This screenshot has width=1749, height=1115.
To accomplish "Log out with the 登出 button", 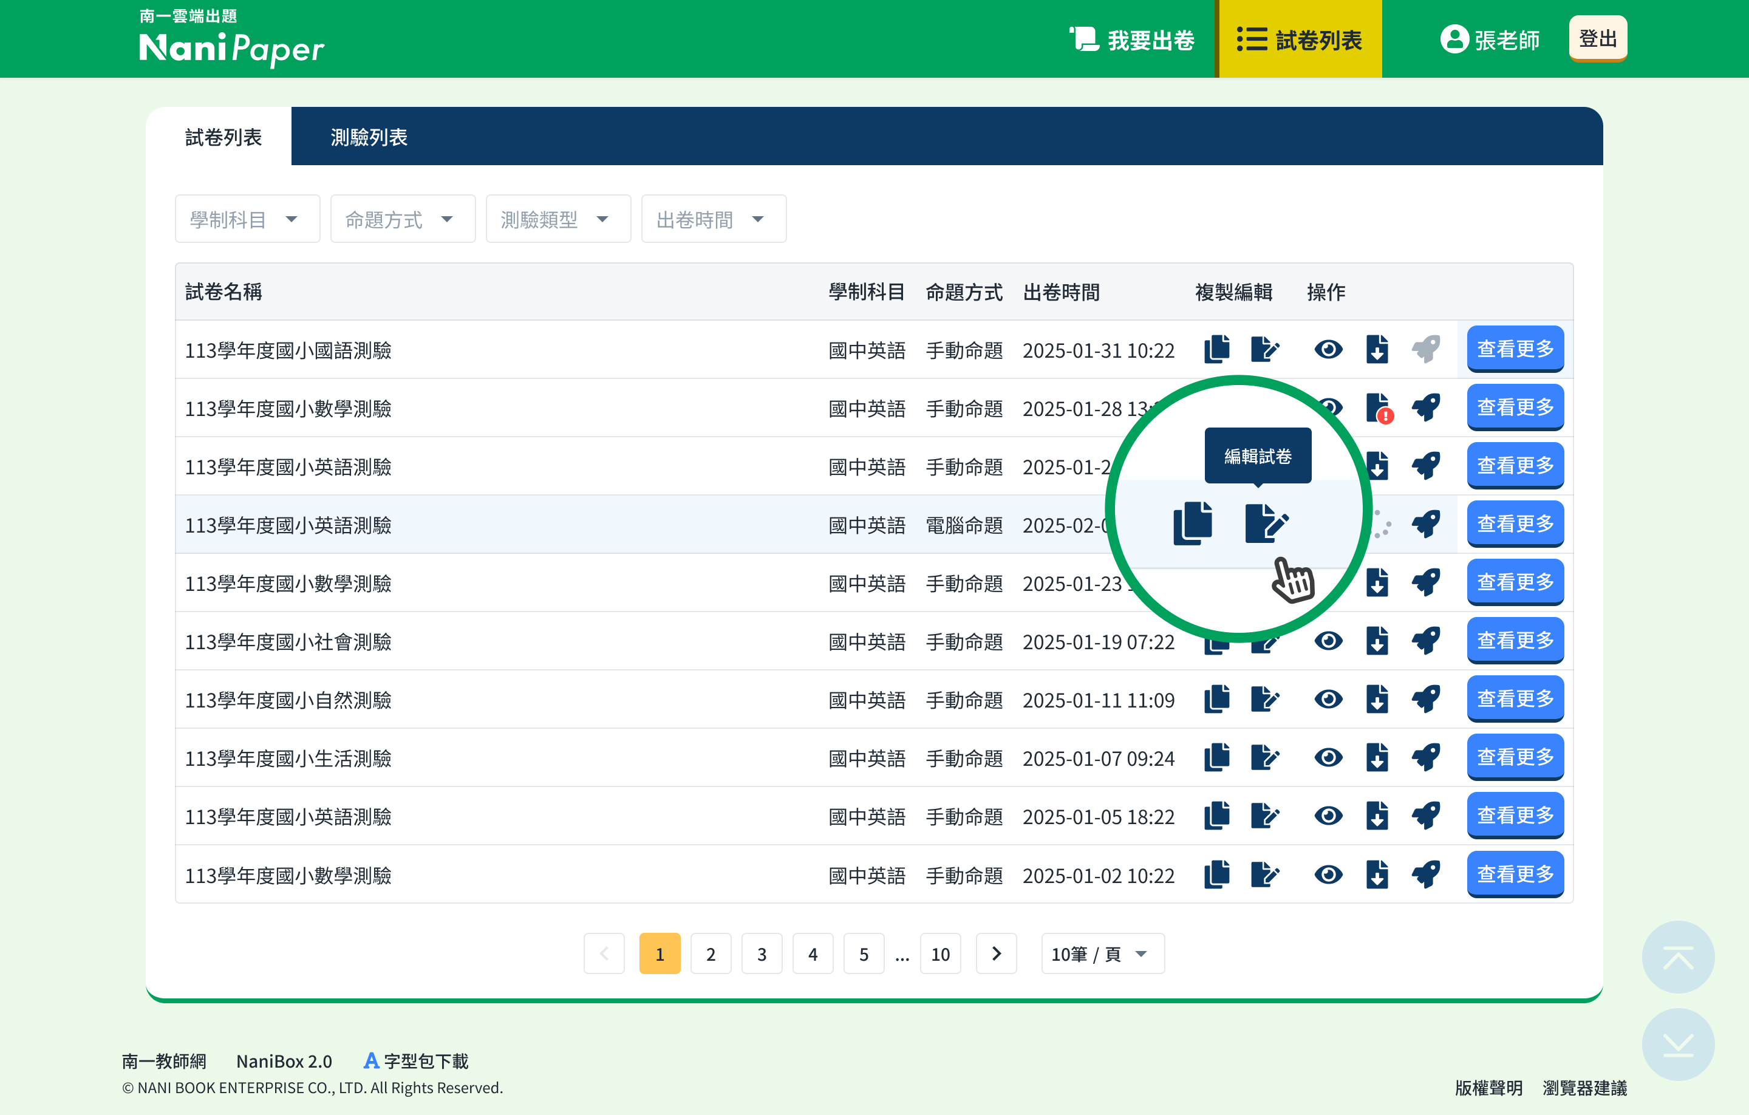I will click(1597, 38).
